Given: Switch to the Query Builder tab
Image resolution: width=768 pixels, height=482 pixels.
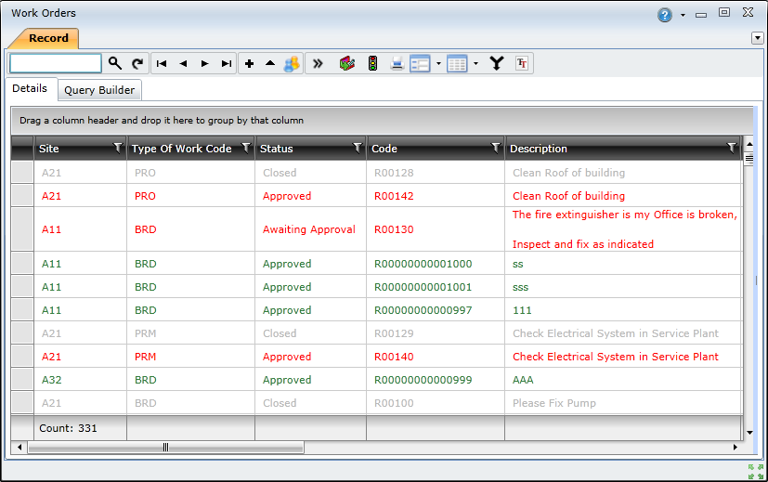Looking at the screenshot, I should (99, 90).
